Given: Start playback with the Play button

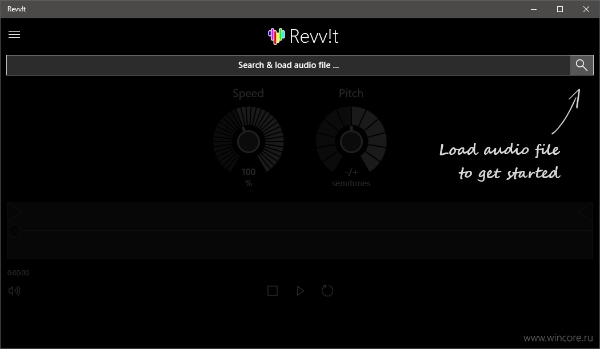Looking at the screenshot, I should point(301,291).
